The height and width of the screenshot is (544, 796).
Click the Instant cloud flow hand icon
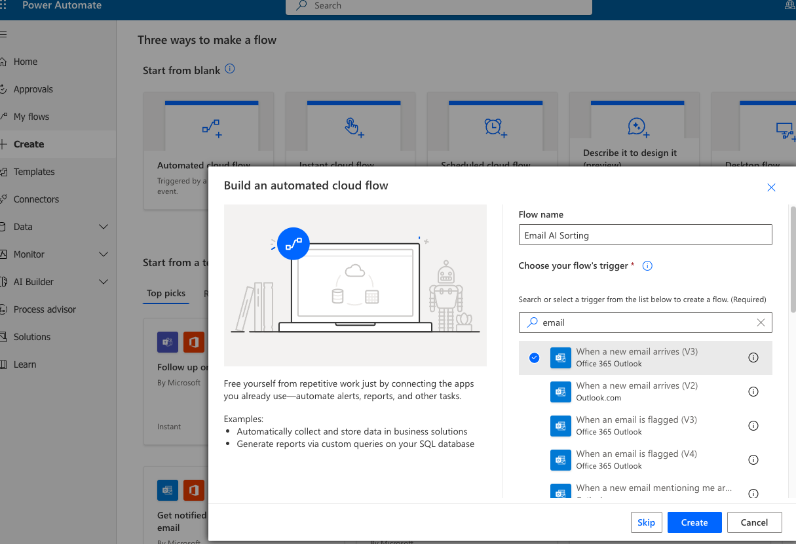coord(353,127)
